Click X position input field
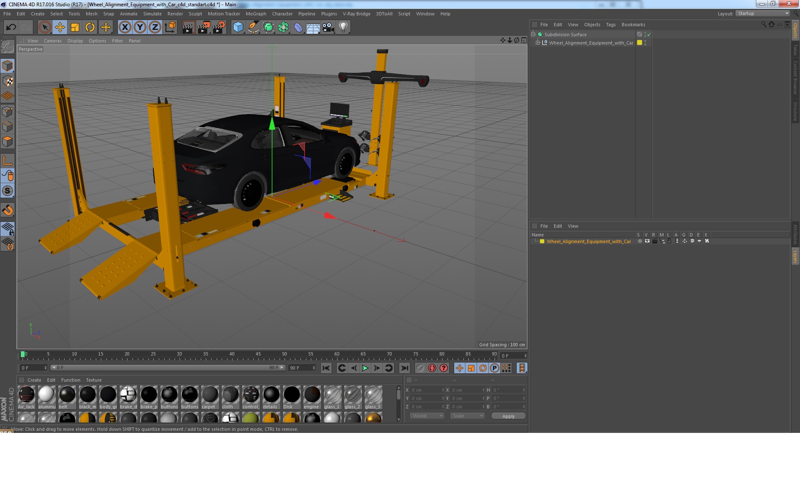Screen dimensions: 800x482 (427, 390)
